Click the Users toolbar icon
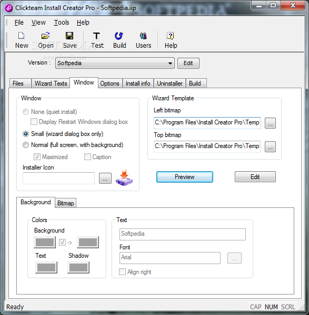Viewport: 309px width, 315px height. (143, 36)
